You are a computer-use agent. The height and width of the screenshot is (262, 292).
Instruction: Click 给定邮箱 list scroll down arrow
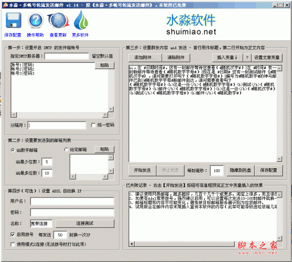(x=111, y=171)
